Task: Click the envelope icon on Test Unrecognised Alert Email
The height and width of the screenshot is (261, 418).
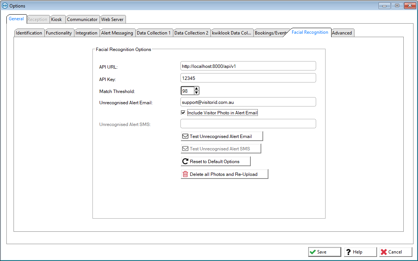Action: coord(185,136)
